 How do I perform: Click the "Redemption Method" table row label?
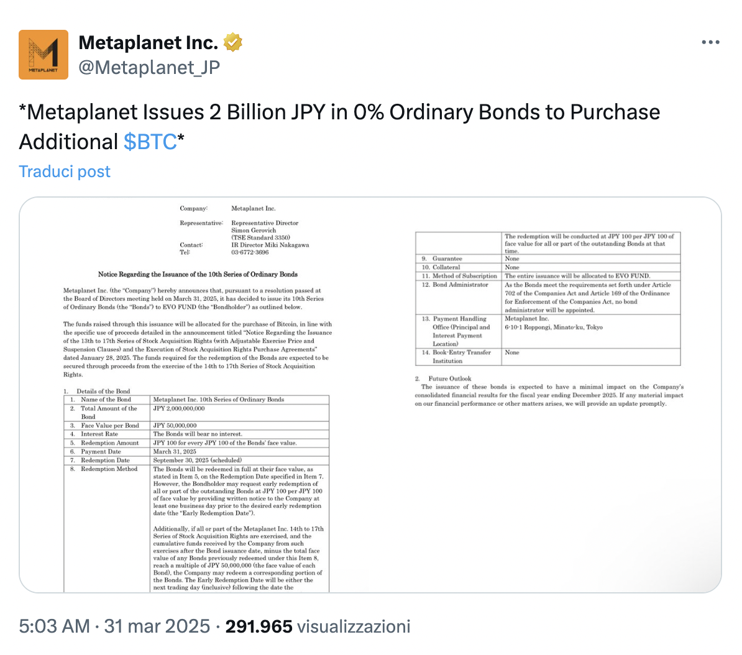[109, 469]
